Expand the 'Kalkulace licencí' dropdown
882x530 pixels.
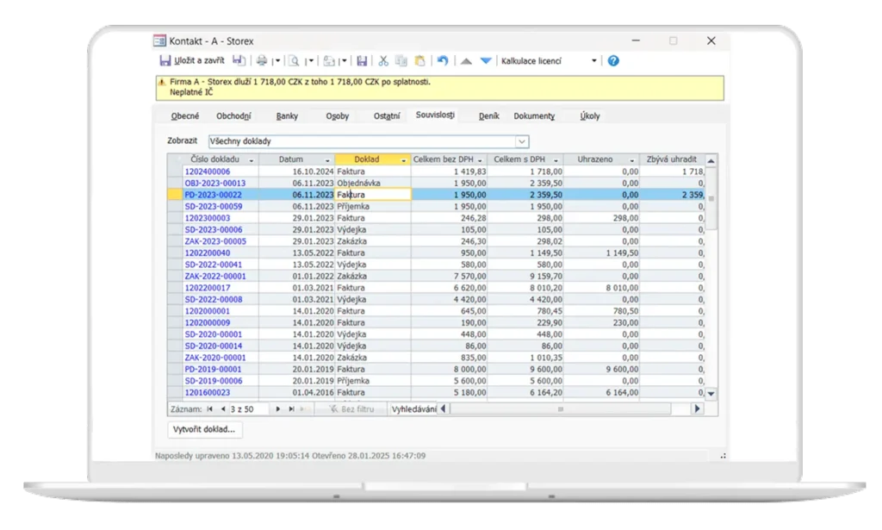[593, 61]
